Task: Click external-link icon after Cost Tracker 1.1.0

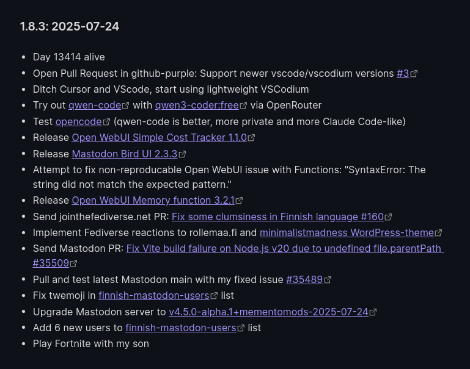Action: (x=251, y=138)
